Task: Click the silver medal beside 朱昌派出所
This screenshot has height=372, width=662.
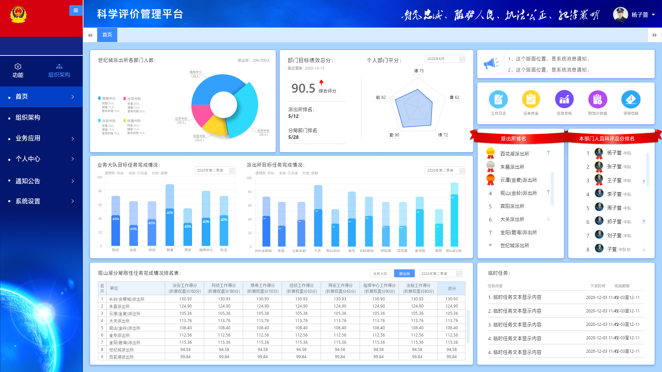Action: [490, 167]
